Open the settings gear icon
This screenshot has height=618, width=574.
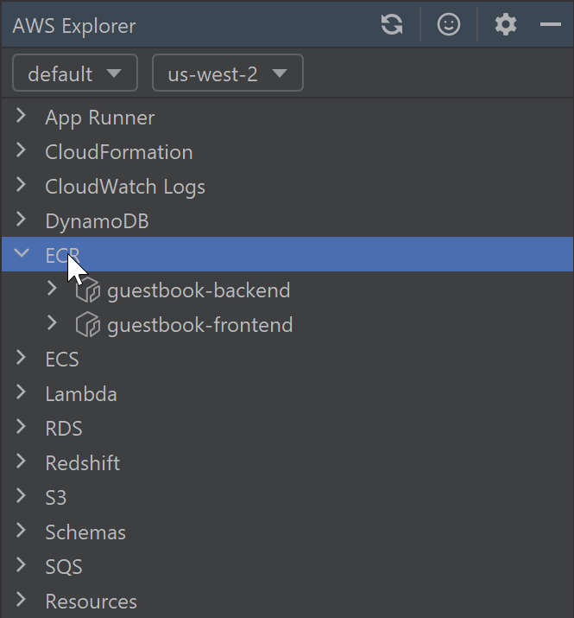click(506, 25)
